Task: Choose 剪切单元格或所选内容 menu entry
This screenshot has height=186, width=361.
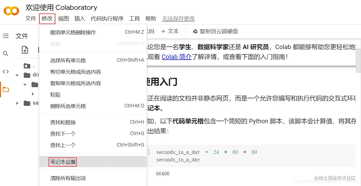Action: [93, 72]
